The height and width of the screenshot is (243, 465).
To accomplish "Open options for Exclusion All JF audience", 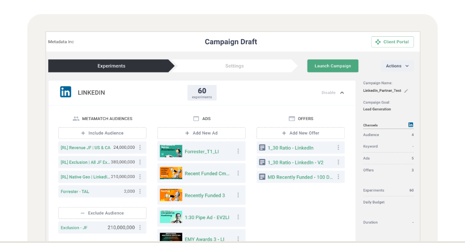I will 140,162.
